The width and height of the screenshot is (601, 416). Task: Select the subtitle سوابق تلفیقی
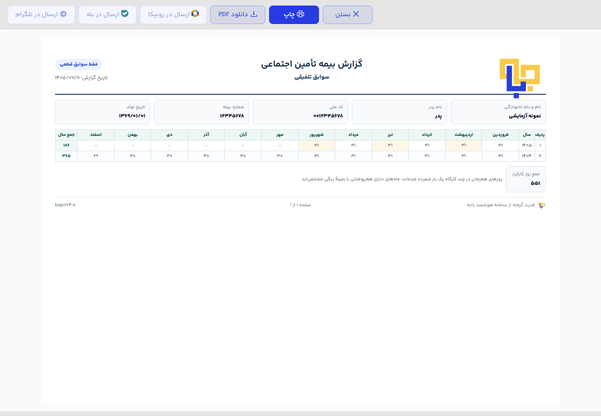(312, 77)
